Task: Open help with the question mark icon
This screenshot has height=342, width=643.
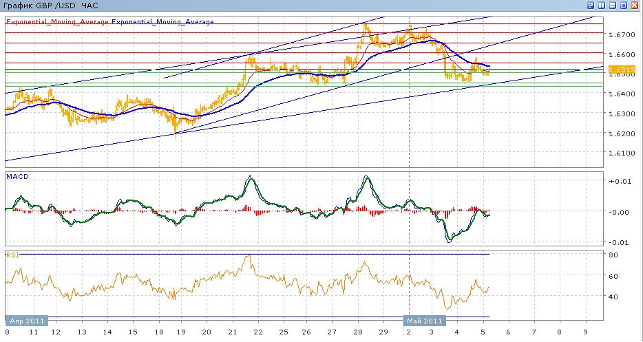Action: point(591,6)
